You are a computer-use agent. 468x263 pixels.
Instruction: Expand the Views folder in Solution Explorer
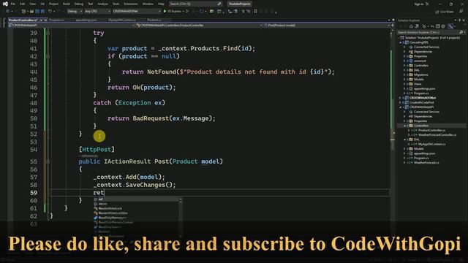[404, 84]
